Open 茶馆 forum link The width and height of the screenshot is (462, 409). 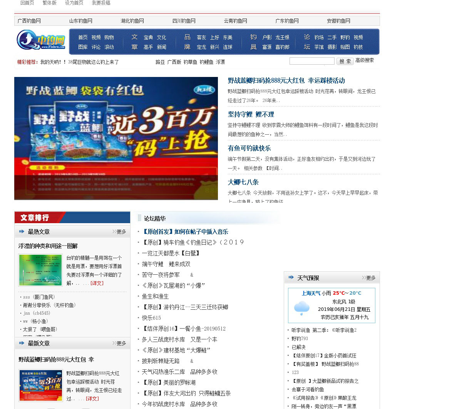(319, 47)
